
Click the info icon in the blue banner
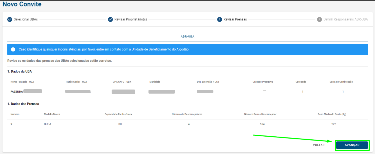13,49
